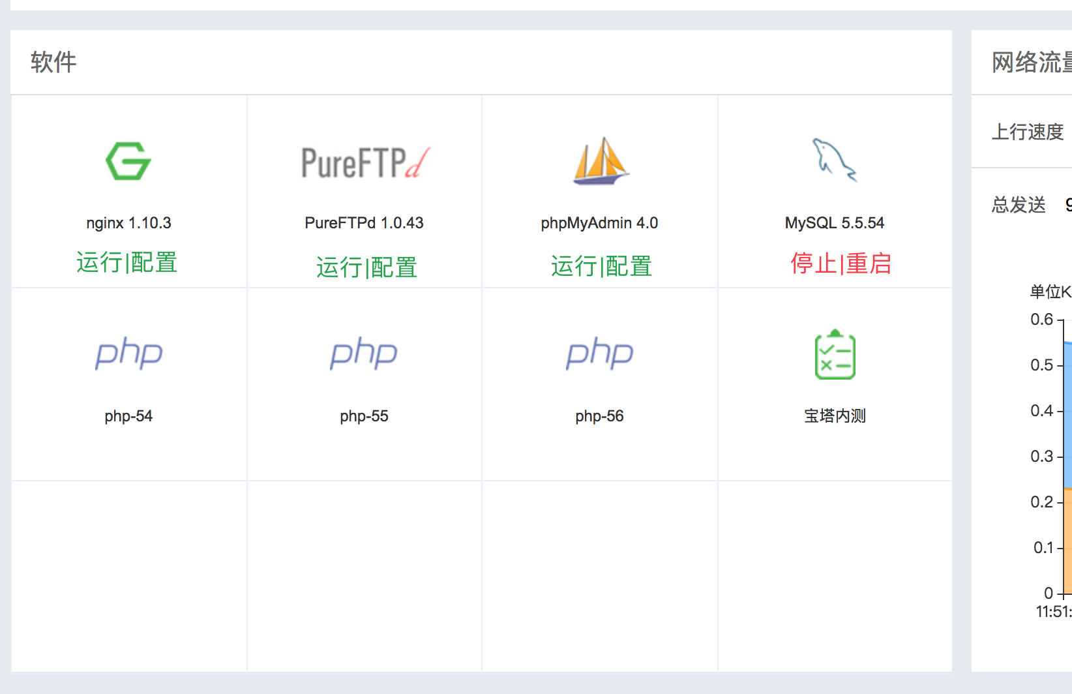Open 运行|配置 link under phpMyAdmin 4.0
This screenshot has height=694, width=1072.
tap(602, 266)
